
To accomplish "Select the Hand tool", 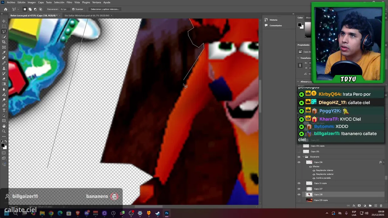I will pyautogui.click(x=4, y=126).
